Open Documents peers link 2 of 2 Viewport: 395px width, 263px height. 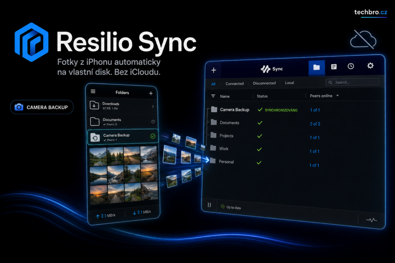point(315,124)
